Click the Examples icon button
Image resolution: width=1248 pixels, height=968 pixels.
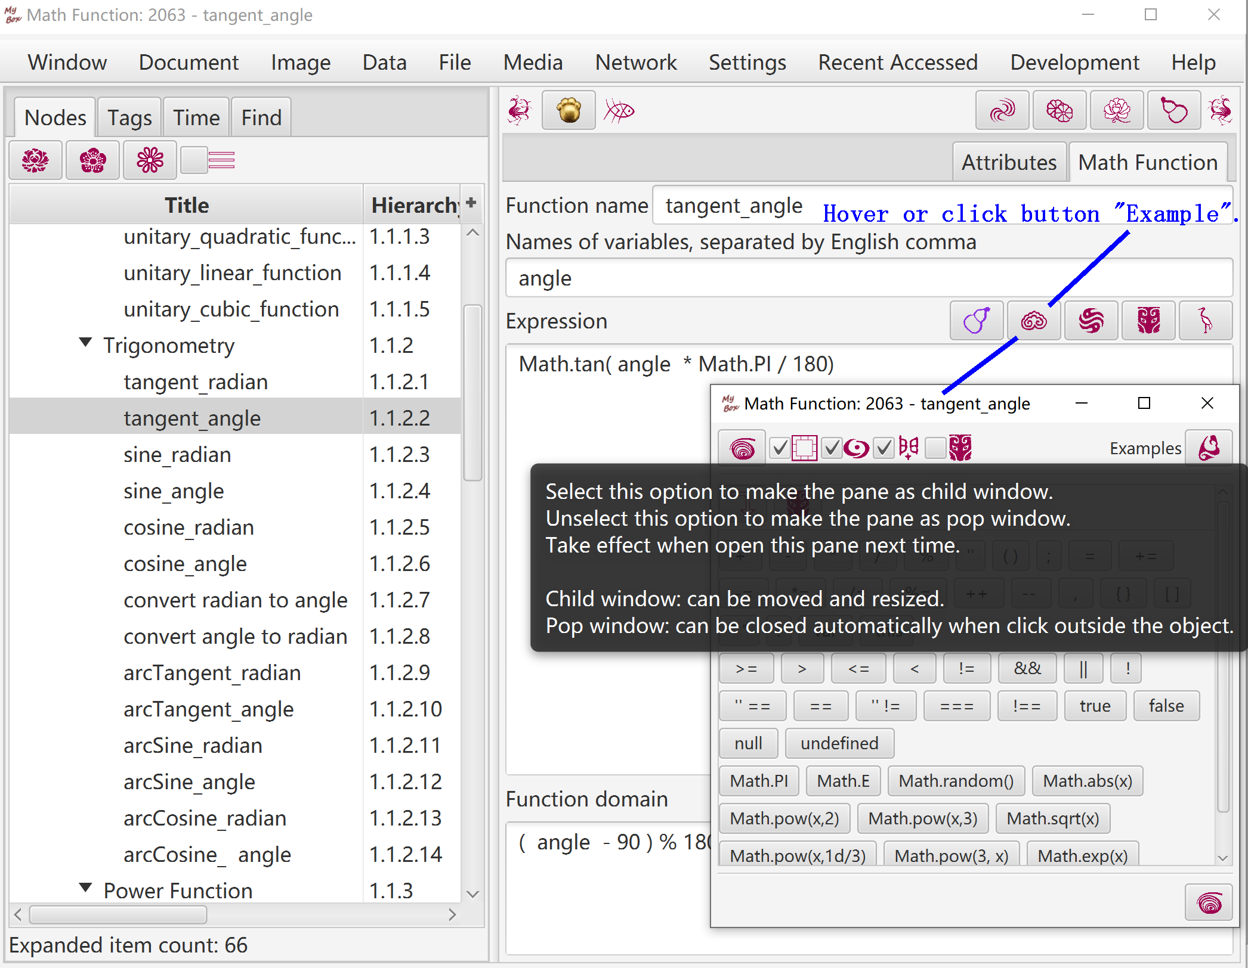[1209, 448]
